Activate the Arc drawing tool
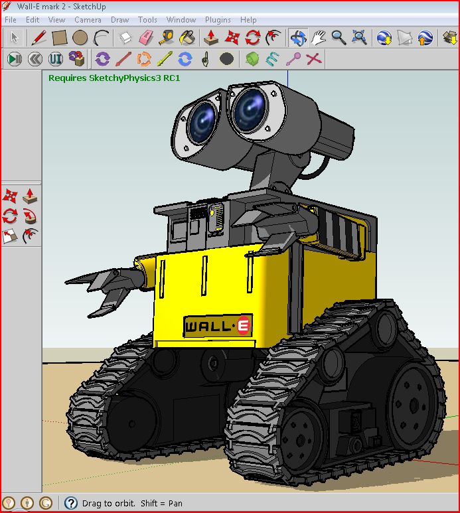Image resolution: width=460 pixels, height=513 pixels. tap(101, 37)
